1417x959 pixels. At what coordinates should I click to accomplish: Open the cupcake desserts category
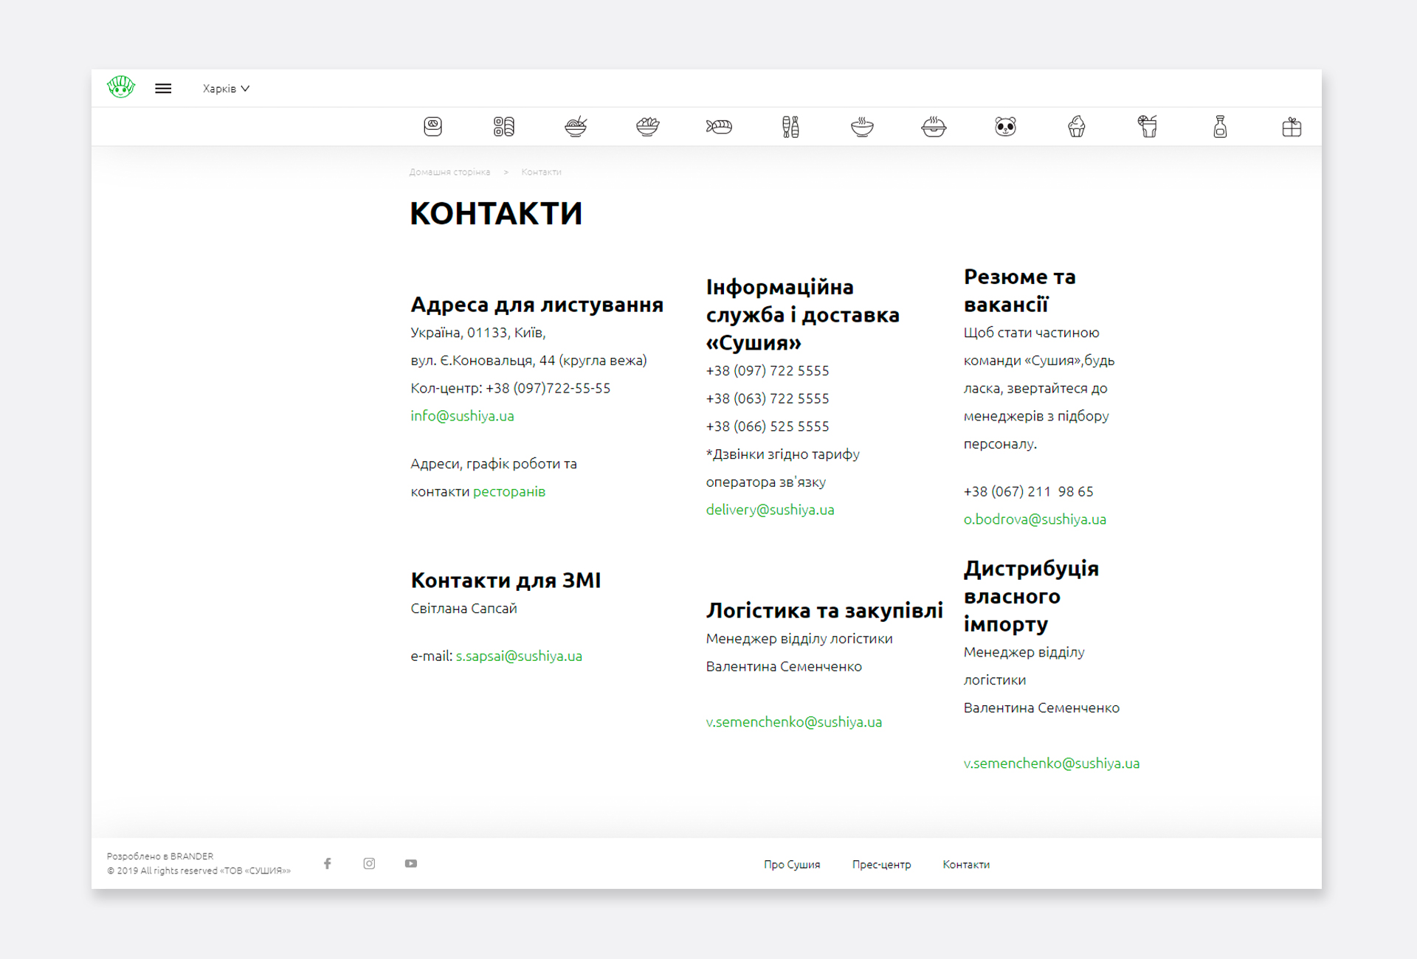tap(1077, 127)
